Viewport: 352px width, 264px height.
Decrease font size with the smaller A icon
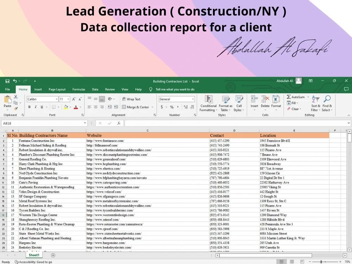80,99
